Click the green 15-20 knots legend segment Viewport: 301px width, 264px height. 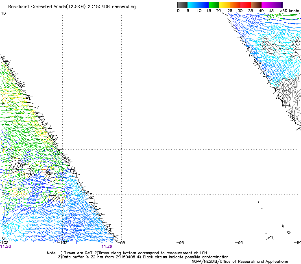tap(214, 5)
